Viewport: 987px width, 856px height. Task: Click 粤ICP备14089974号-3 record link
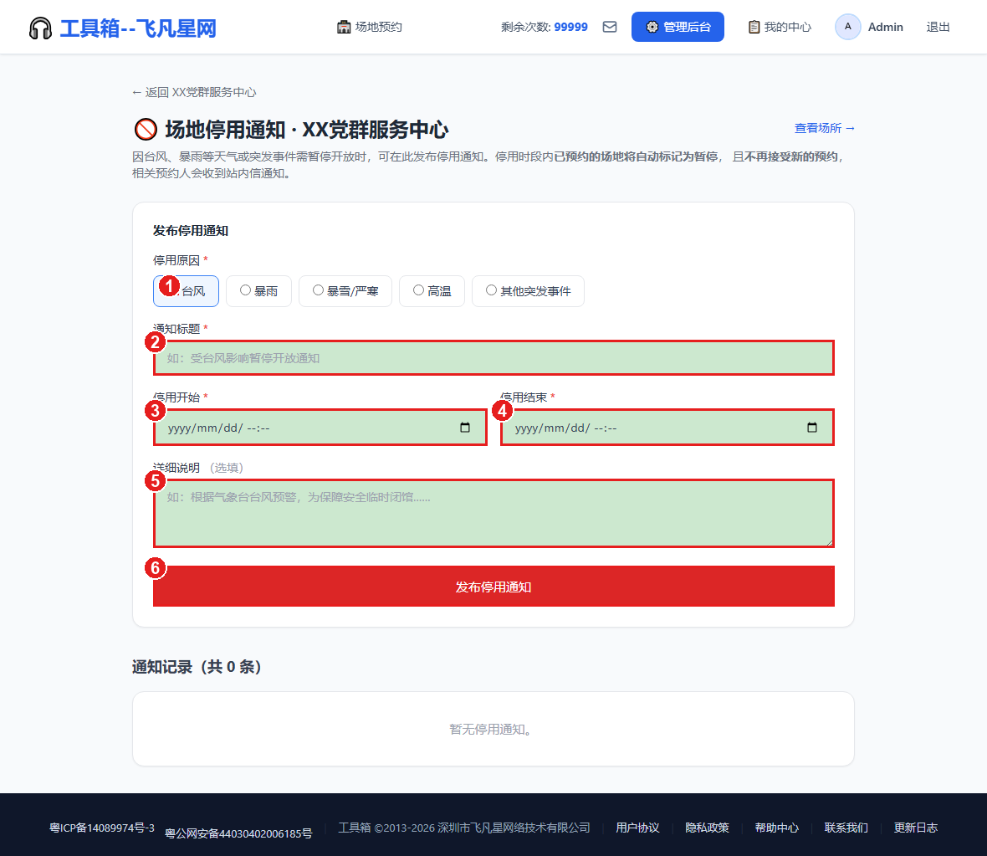pos(102,828)
